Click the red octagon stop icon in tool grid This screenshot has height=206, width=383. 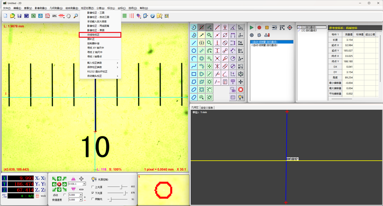point(240,89)
